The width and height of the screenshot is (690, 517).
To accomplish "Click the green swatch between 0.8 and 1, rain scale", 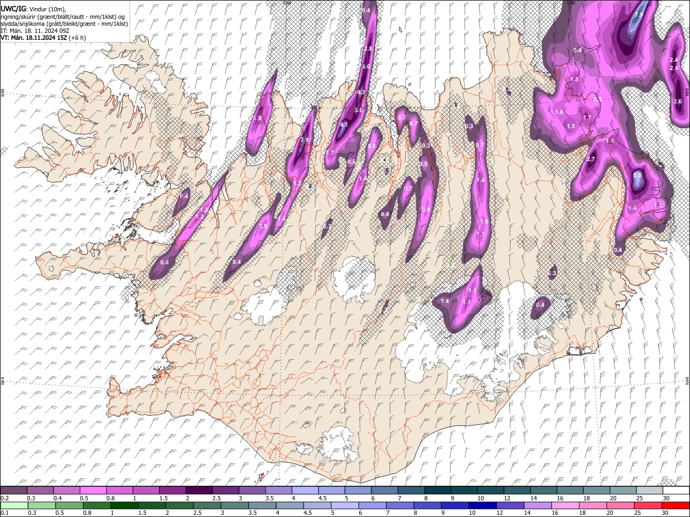I will click(x=97, y=505).
